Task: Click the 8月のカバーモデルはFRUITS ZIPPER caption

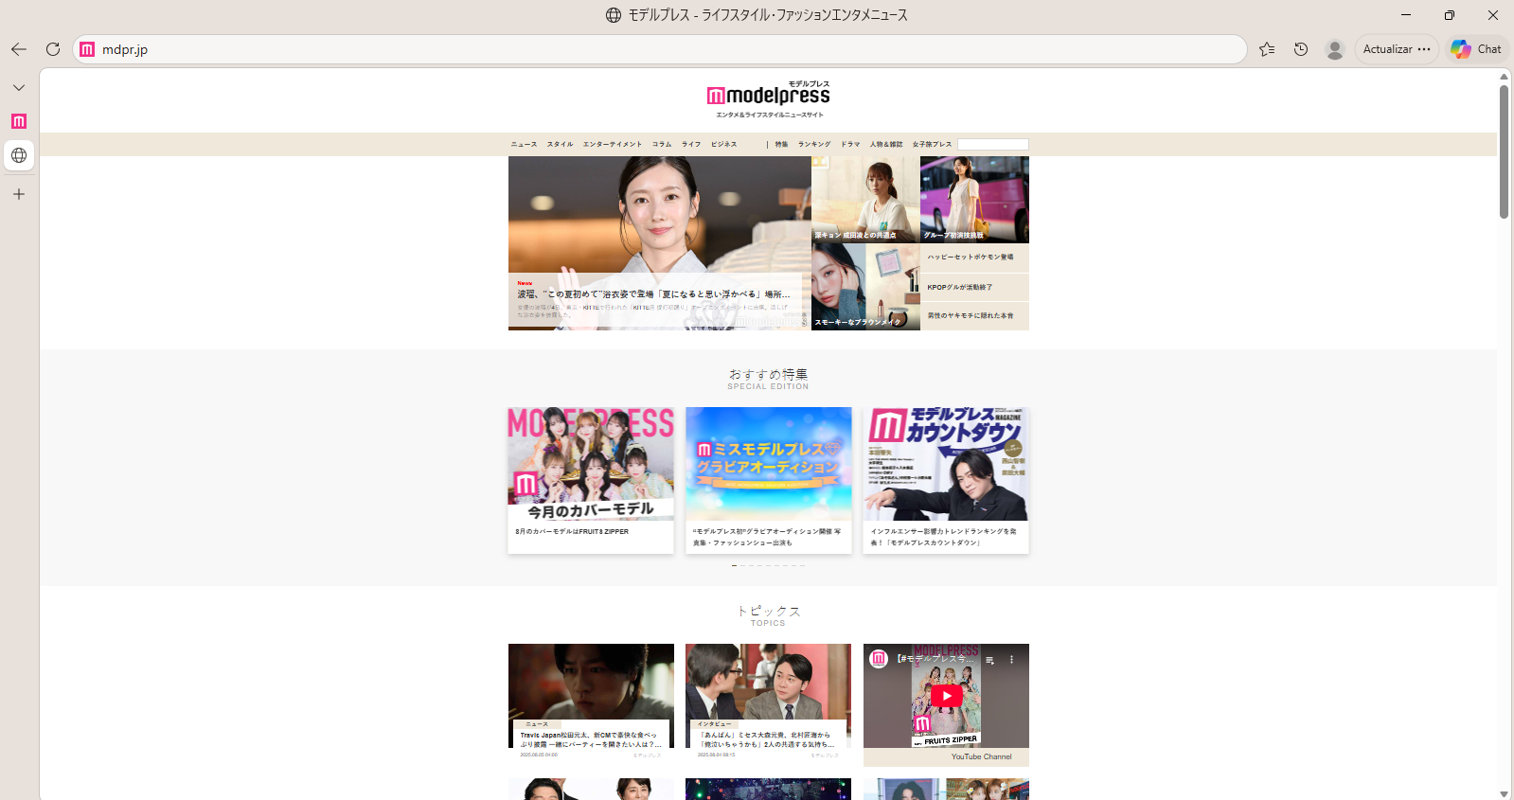Action: [x=572, y=532]
